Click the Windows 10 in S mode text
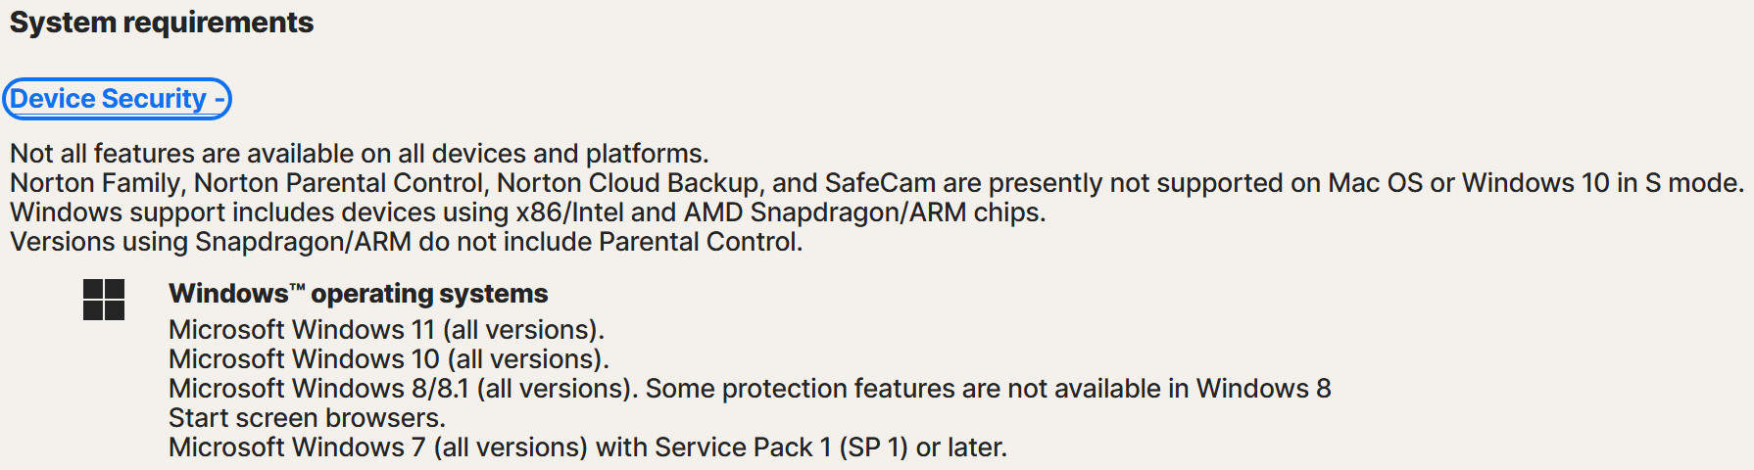1754x470 pixels. click(x=1600, y=183)
